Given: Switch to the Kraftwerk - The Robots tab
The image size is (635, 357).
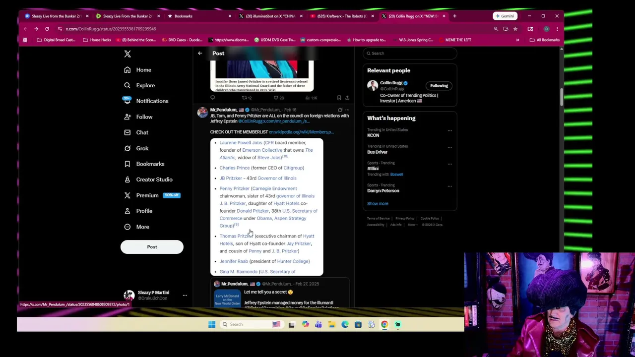Looking at the screenshot, I should click(342, 16).
